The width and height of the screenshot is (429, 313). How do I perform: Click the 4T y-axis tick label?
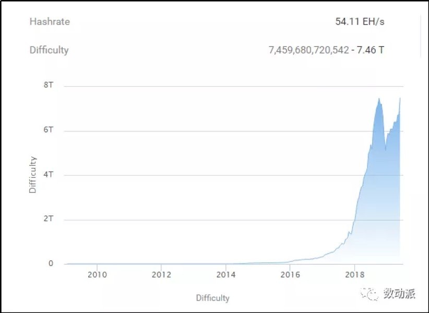48,175
